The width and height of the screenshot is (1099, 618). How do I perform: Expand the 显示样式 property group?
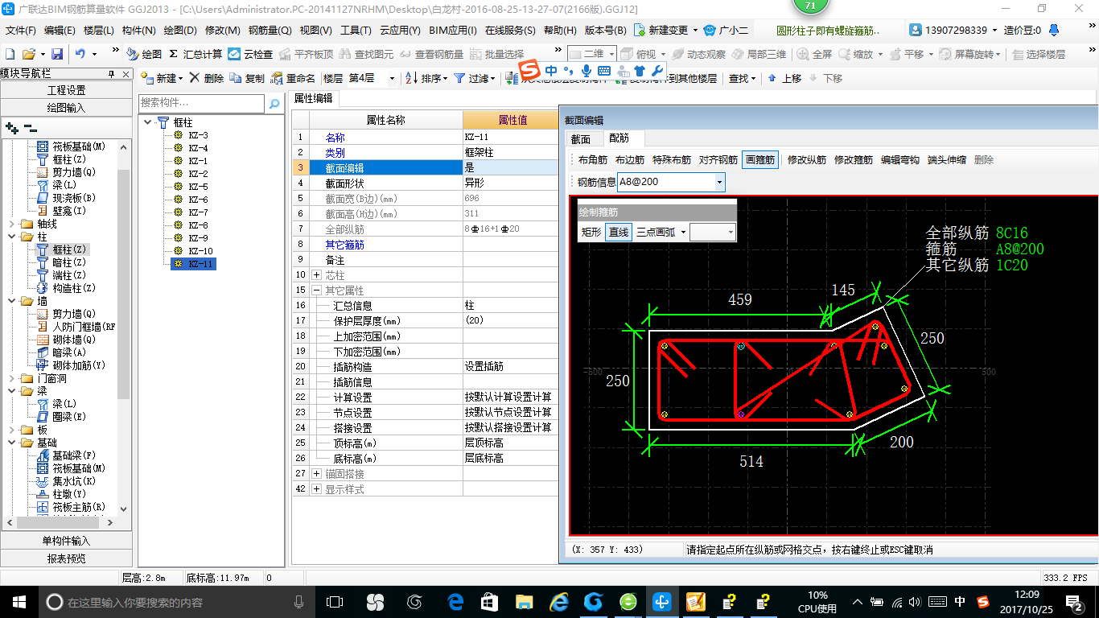[x=316, y=489]
